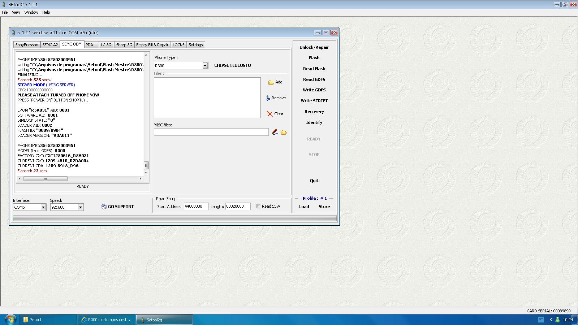
Task: Click the CARD SERIAL status text
Action: coord(549,311)
